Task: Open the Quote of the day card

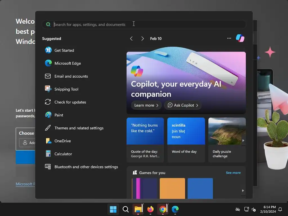Action: (145, 140)
